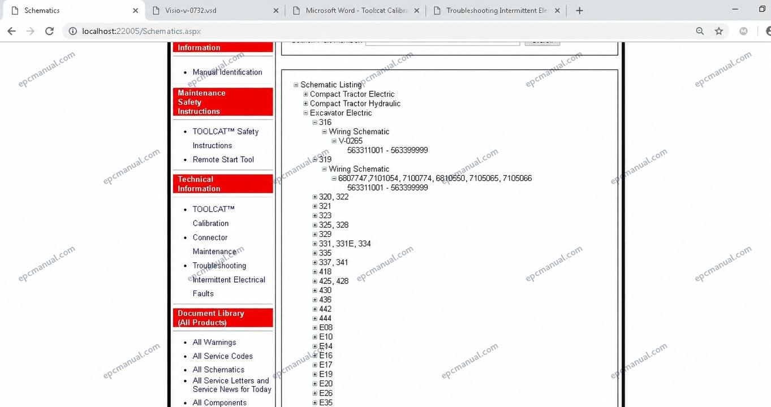The height and width of the screenshot is (407, 771).
Task: Select the E10 tree label
Action: (326, 337)
